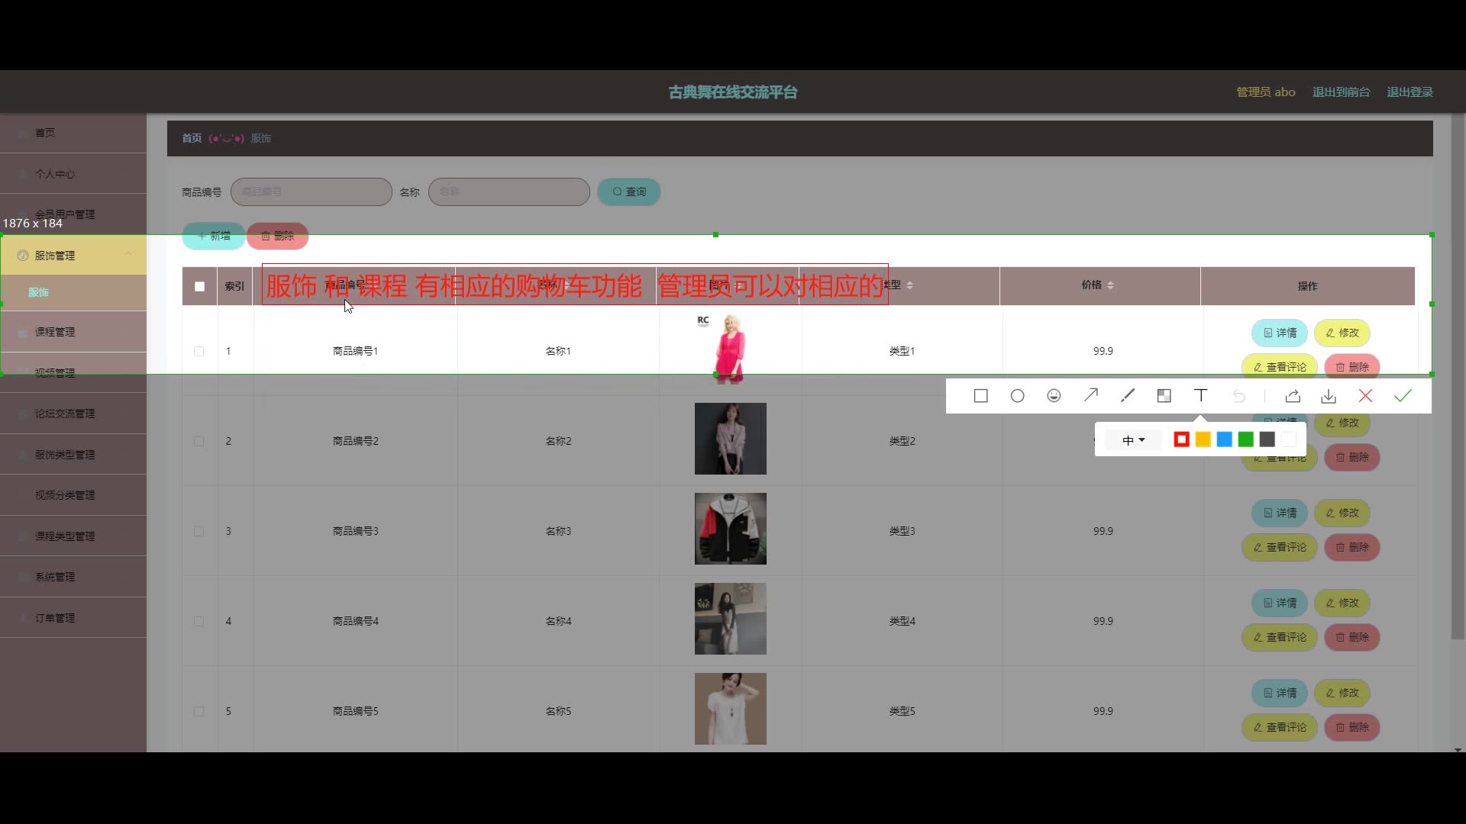This screenshot has width=1466, height=824.
Task: Check the checkbox for row 3
Action: click(199, 532)
